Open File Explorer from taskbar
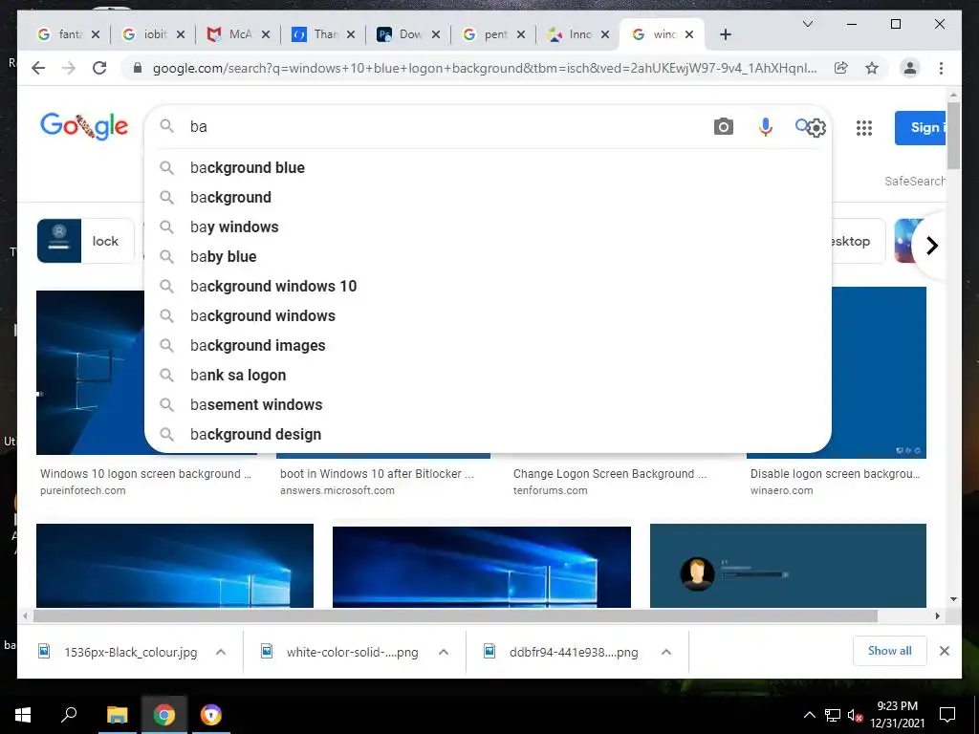Viewport: 979px width, 734px height. pyautogui.click(x=117, y=715)
